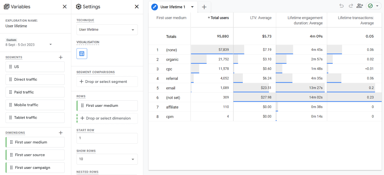Image resolution: width=384 pixels, height=175 pixels.
Task: Click Lifetime engagement duration: Average header
Action: tap(305, 20)
